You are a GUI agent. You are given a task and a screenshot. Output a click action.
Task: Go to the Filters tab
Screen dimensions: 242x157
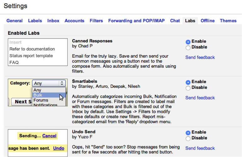tap(96, 21)
